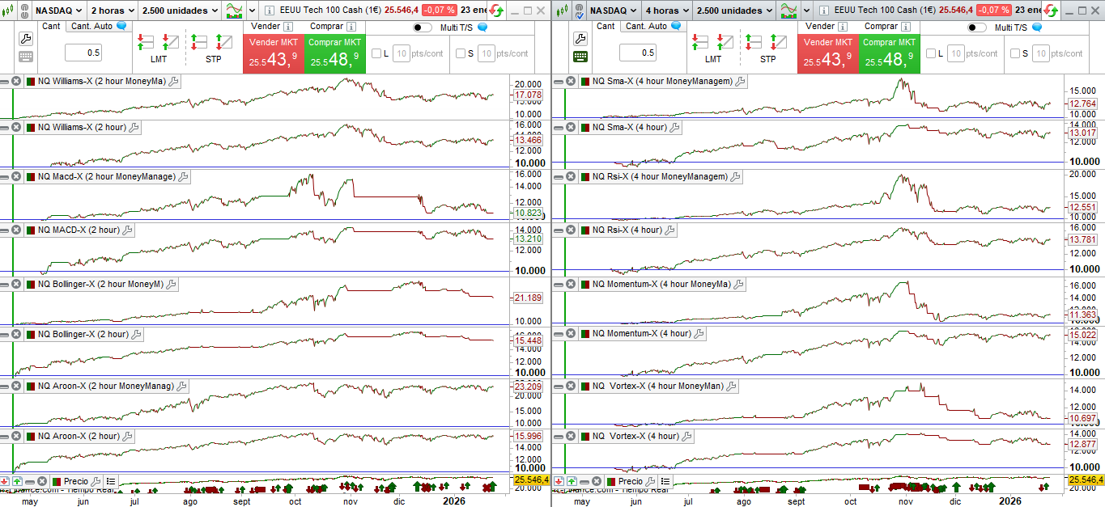
Task: Enable S checkbox in left window
Action: pyautogui.click(x=461, y=53)
